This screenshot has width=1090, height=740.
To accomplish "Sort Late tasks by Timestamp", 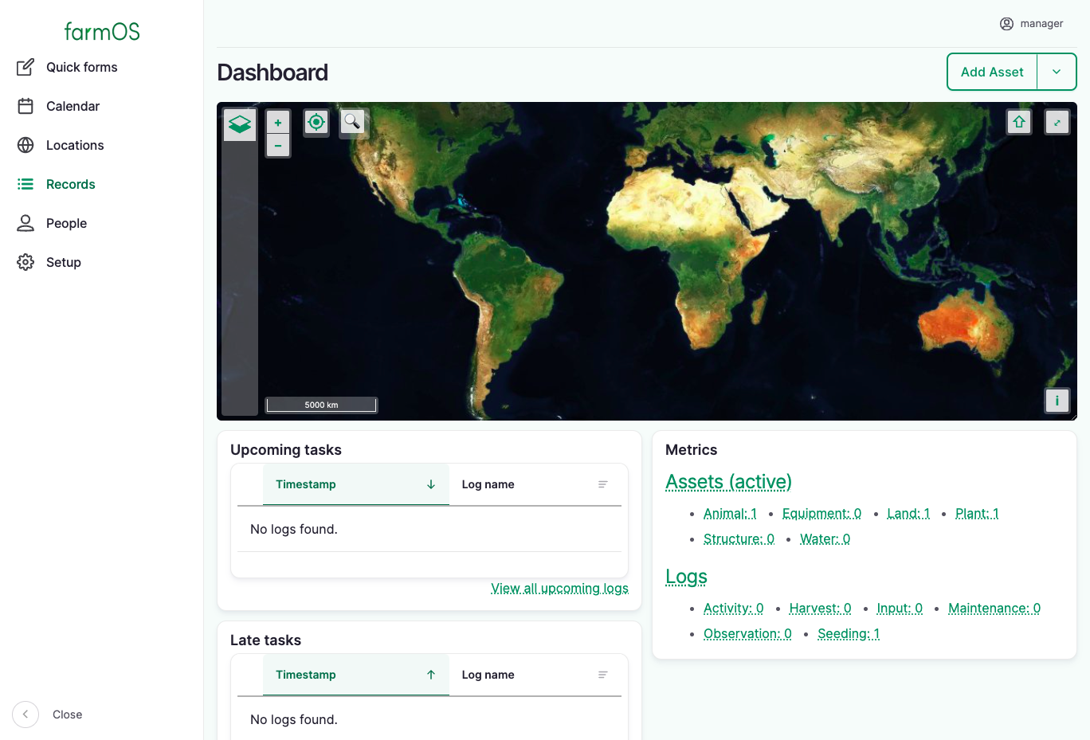I will (x=356, y=675).
